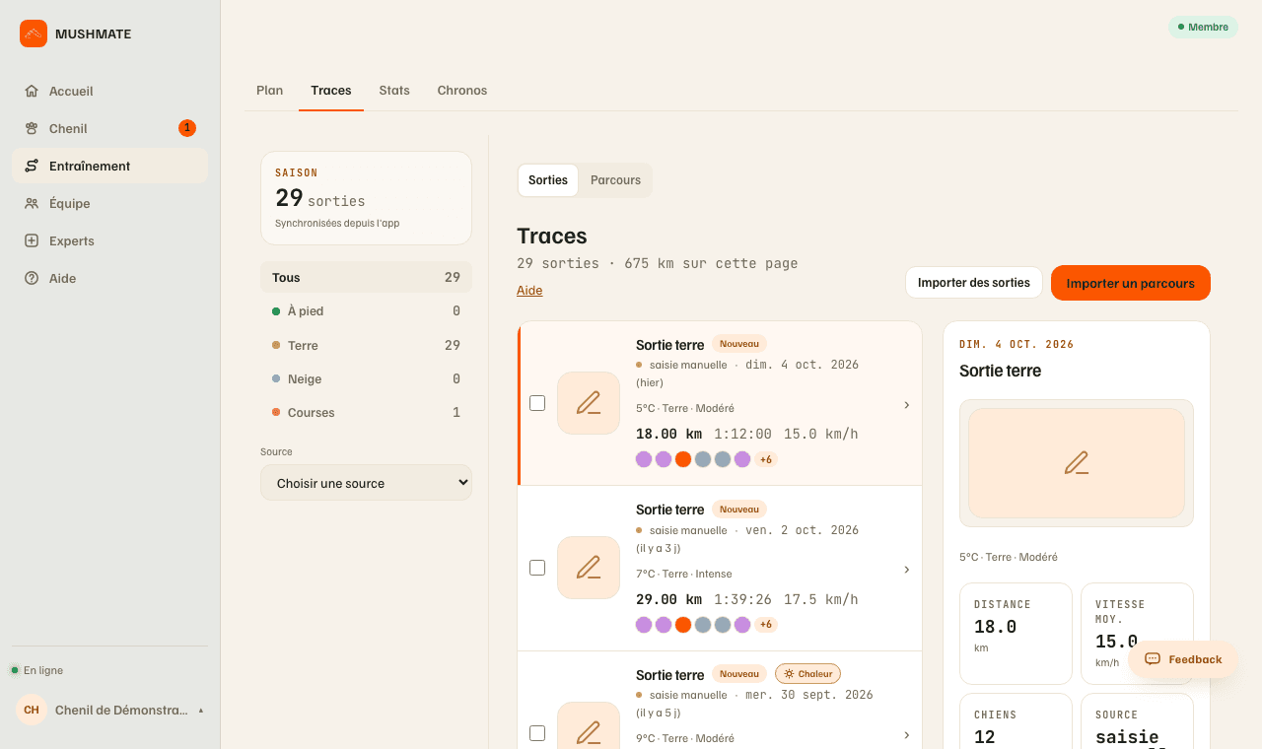
Task: Click the third orange dog dot in first outing
Action: click(x=683, y=459)
